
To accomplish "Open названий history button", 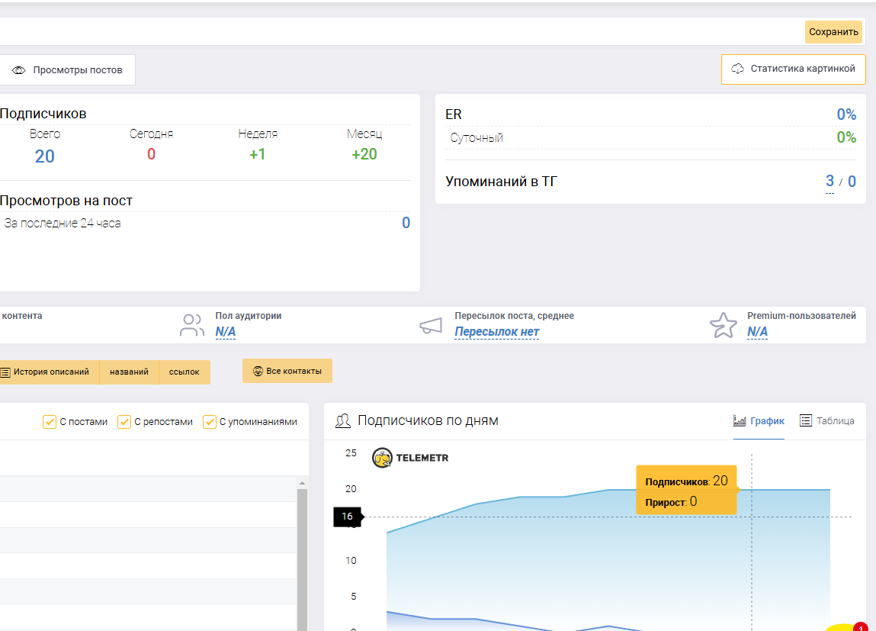I will pyautogui.click(x=129, y=372).
